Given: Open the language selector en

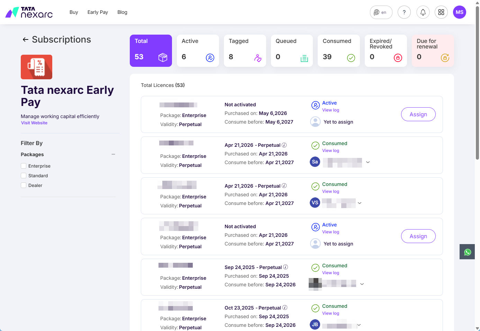Looking at the screenshot, I should (381, 12).
